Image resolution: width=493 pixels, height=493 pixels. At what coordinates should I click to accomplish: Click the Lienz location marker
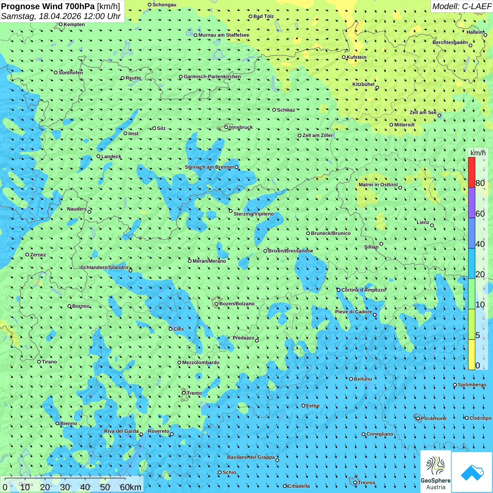coord(432,225)
